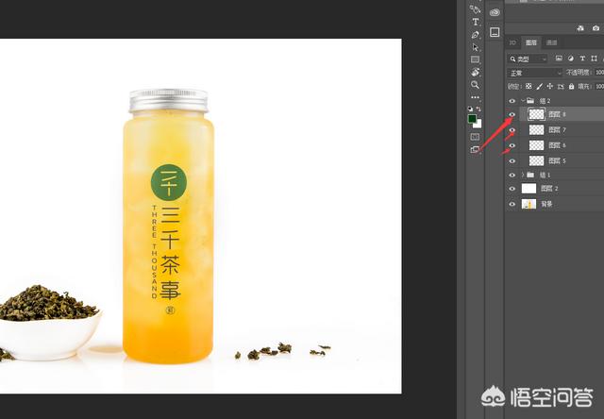Toggle Quick Mask mode
Screen dimensions: 604x419
tap(475, 137)
